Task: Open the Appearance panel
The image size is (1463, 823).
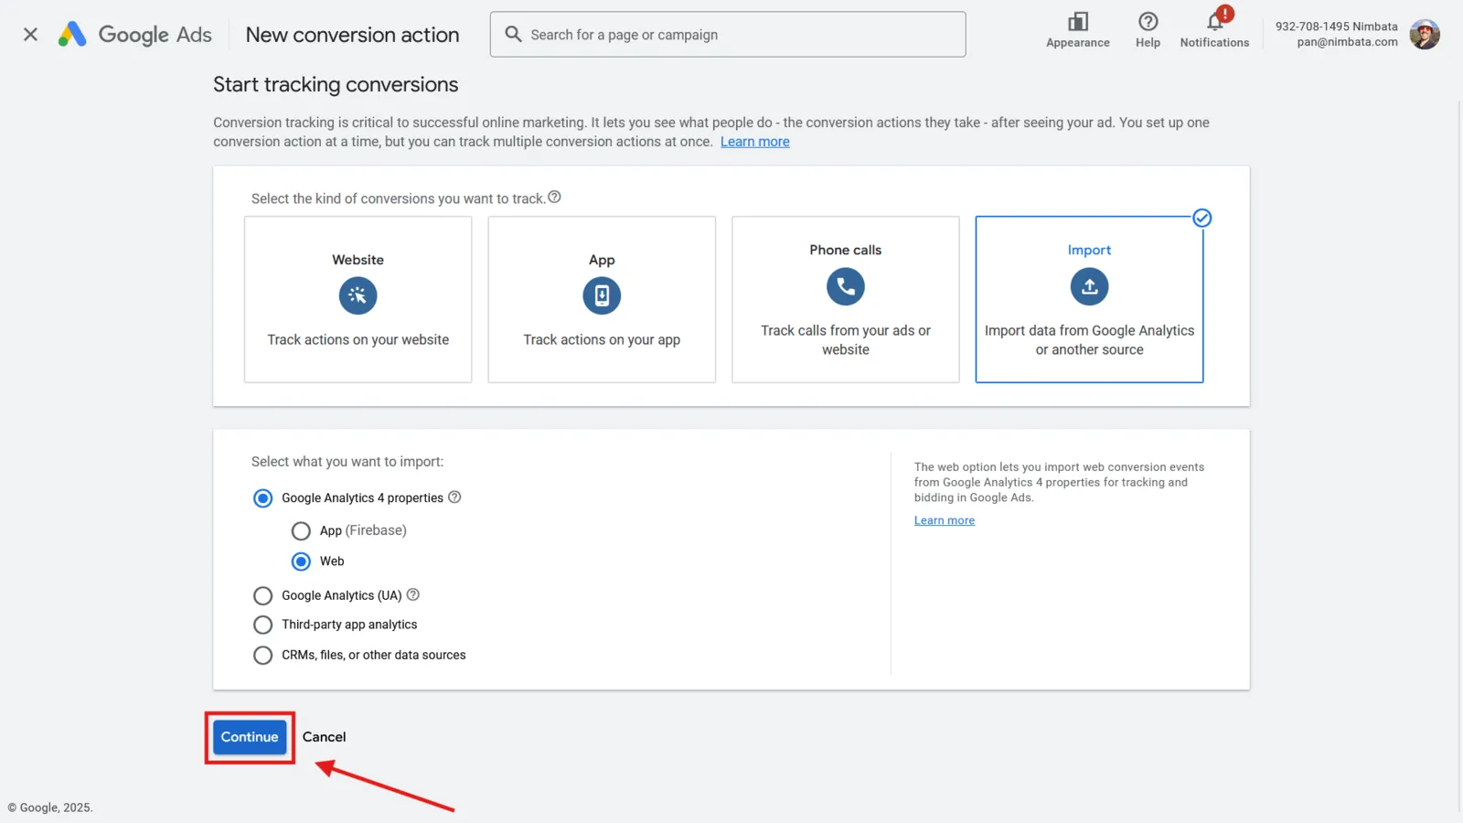Action: pos(1078,30)
